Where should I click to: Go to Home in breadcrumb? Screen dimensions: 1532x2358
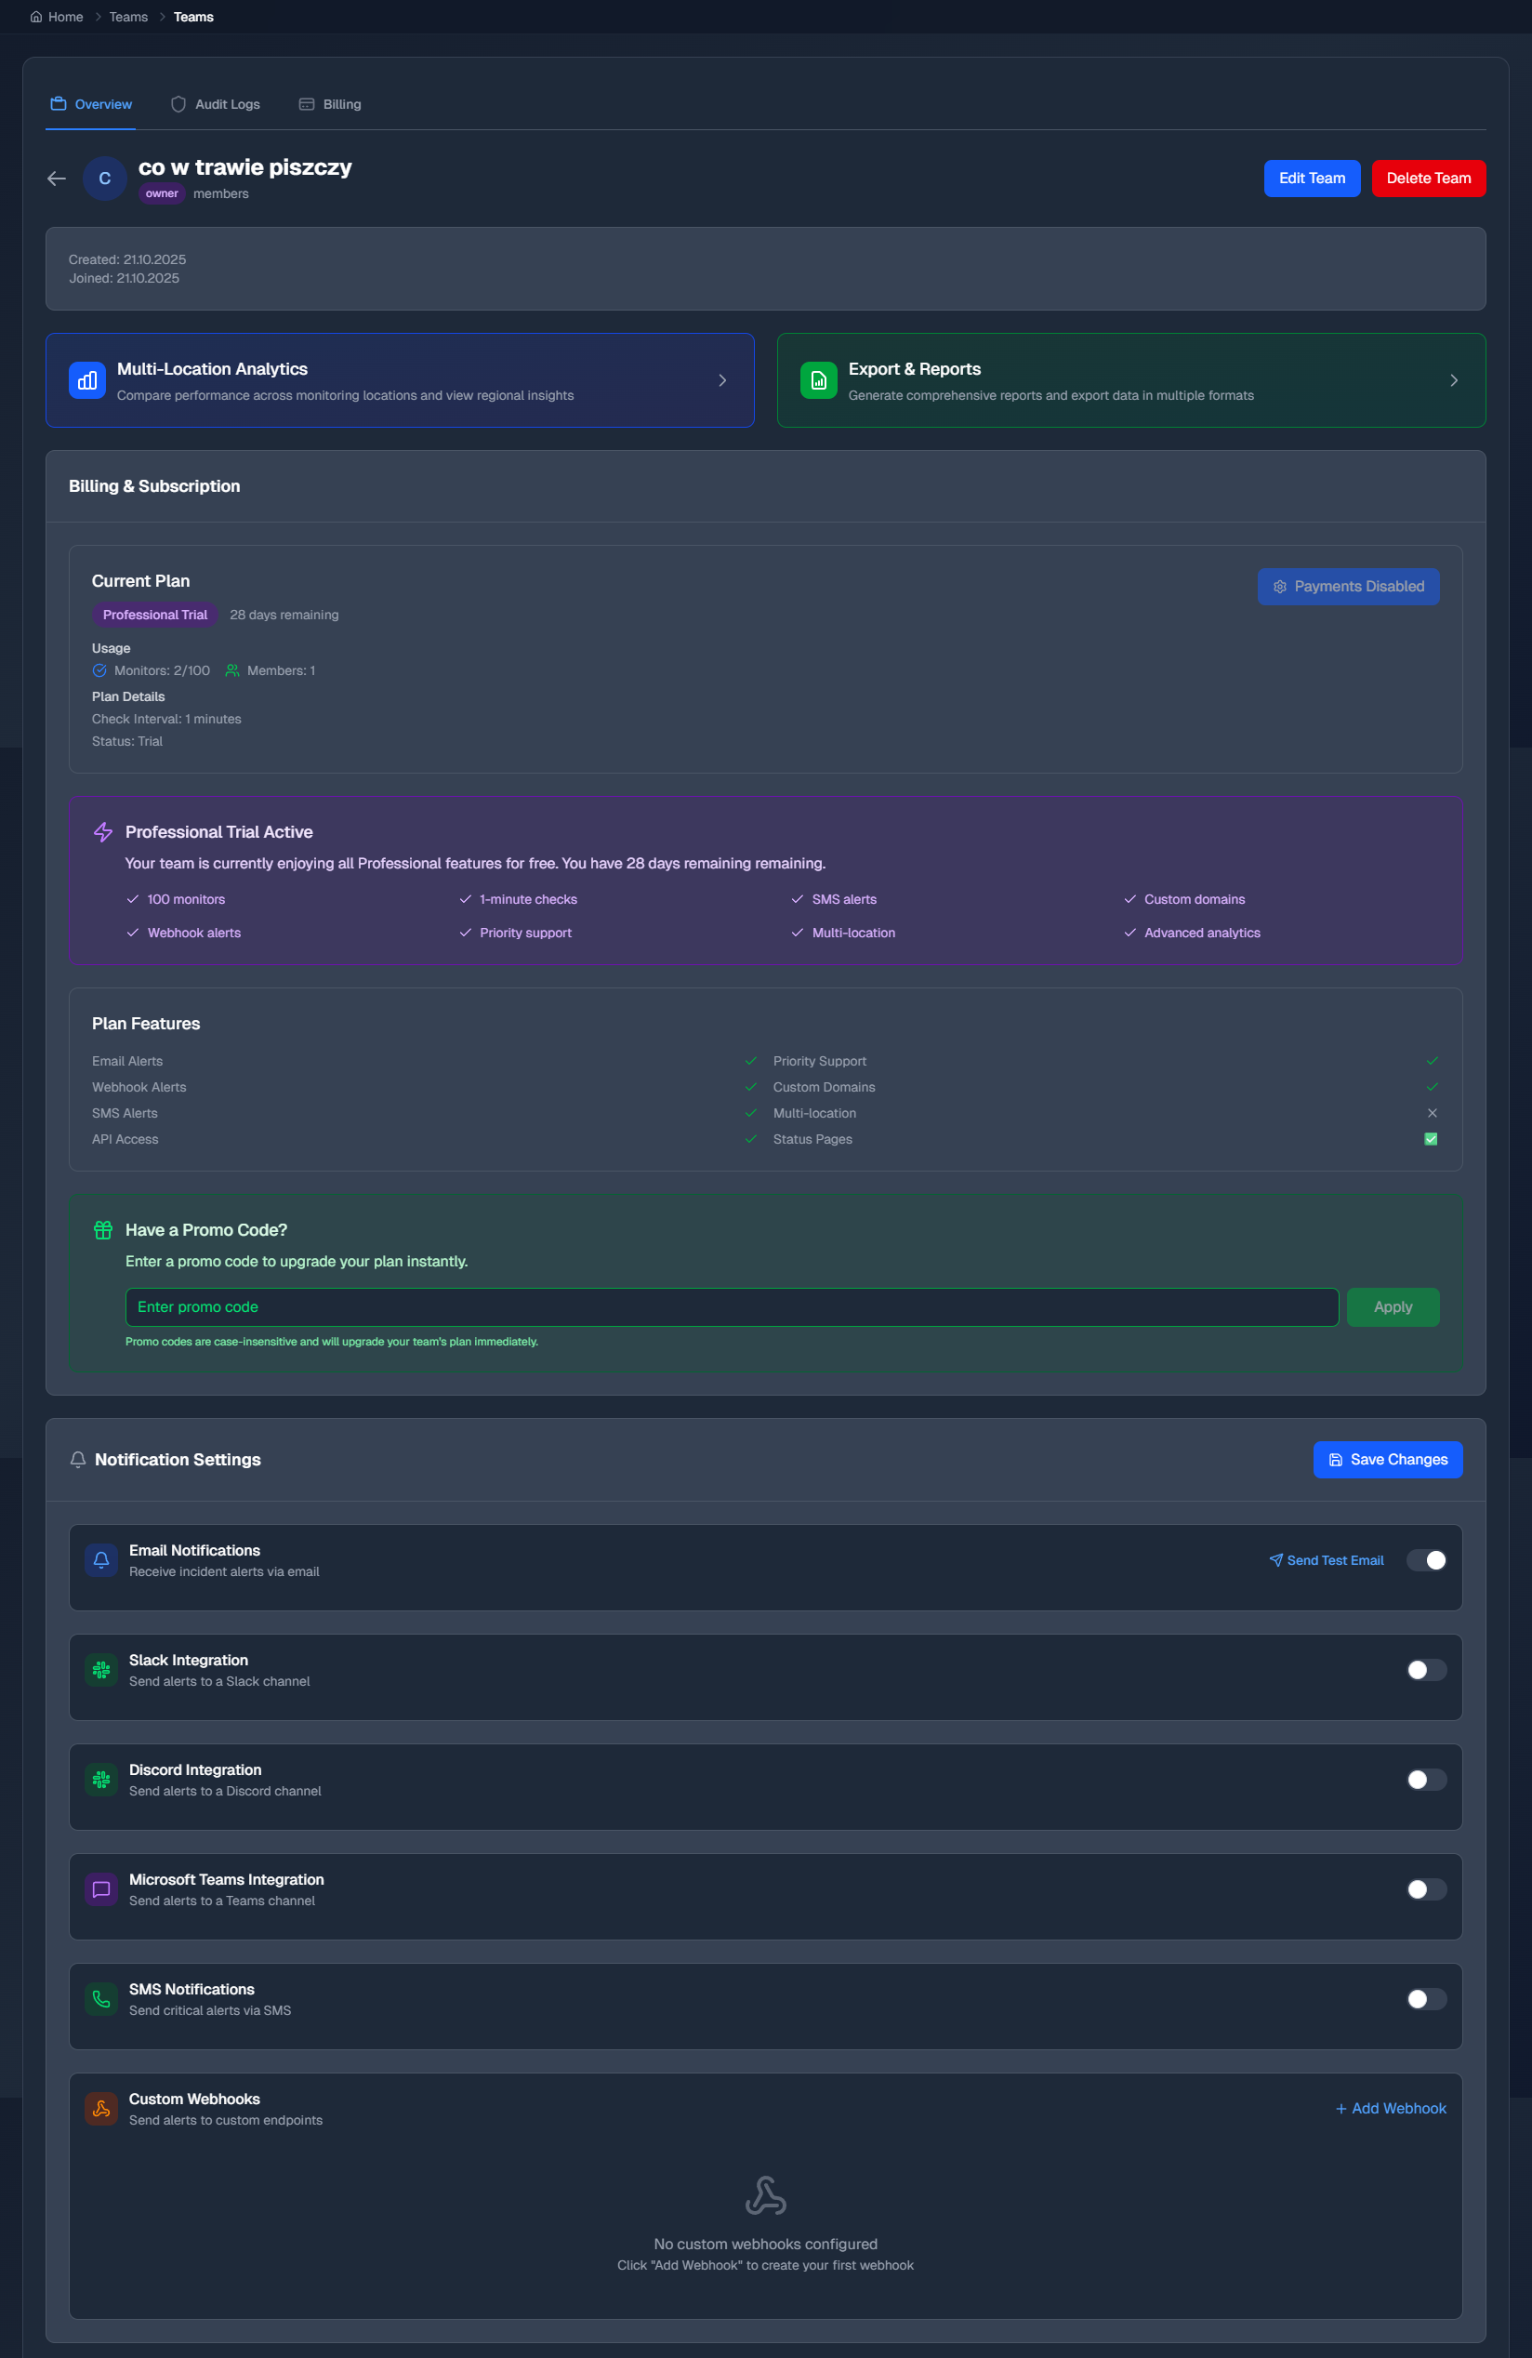tap(58, 17)
